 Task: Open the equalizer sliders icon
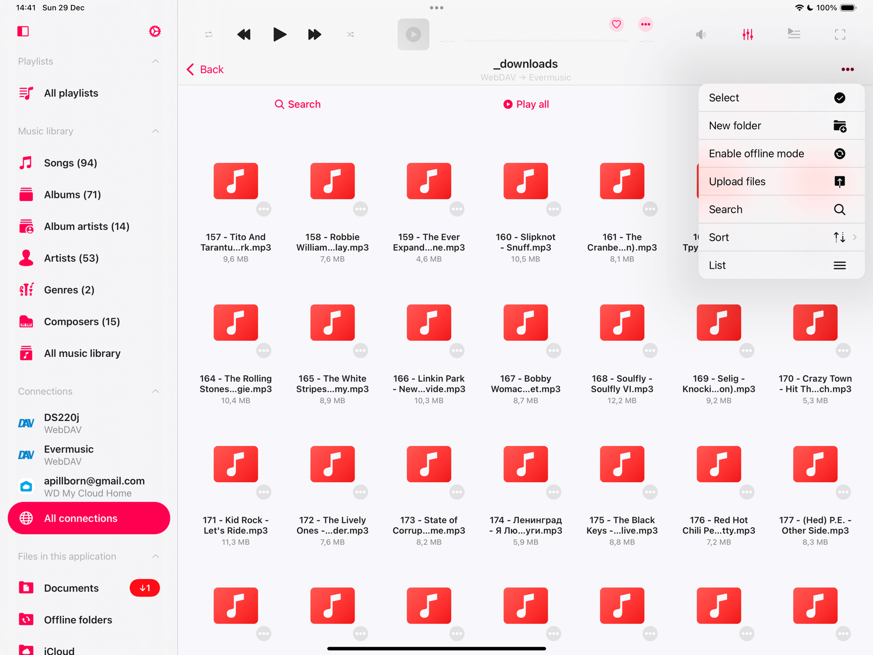(747, 34)
